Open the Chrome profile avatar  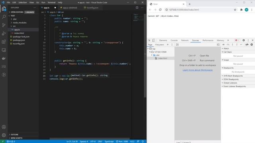click(x=247, y=10)
